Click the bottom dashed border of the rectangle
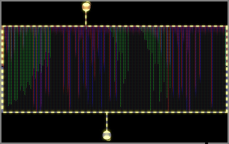Screen dimensions: 229x144 (x=115, y=112)
